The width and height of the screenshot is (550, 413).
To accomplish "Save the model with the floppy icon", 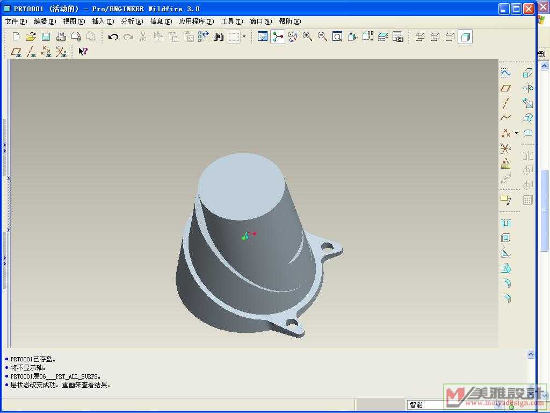I will click(x=46, y=37).
